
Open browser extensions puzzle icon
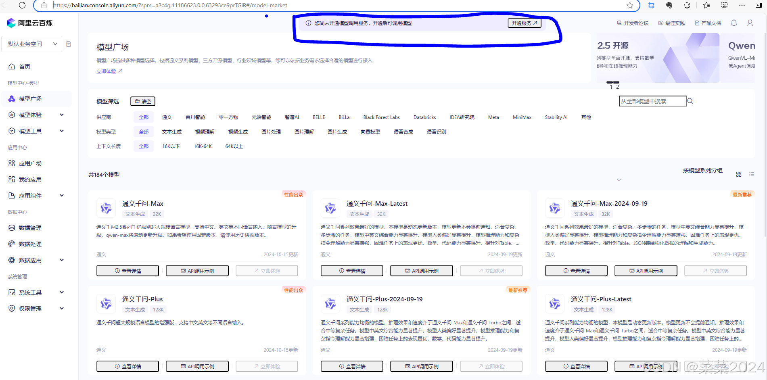click(x=687, y=5)
